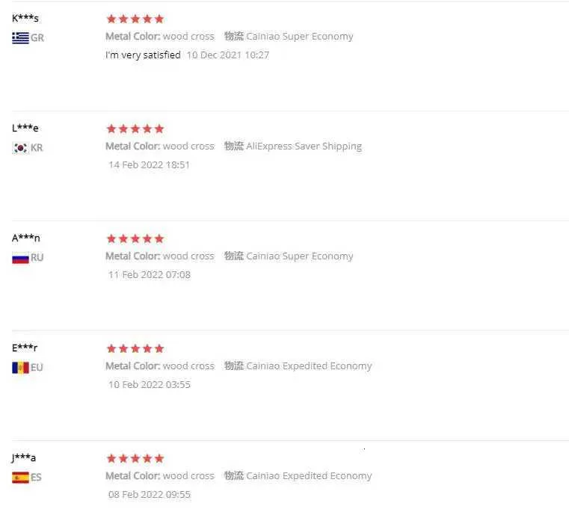Click E***r review's five-star rating

pos(135,348)
